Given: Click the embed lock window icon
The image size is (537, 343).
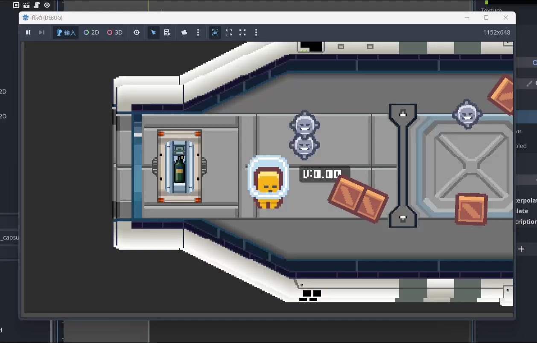Looking at the screenshot, I should pyautogui.click(x=216, y=32).
